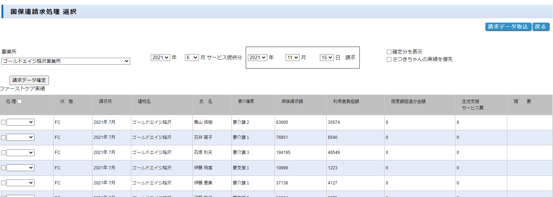
Task: Click the 氏名 column header
Action: tap(206, 102)
